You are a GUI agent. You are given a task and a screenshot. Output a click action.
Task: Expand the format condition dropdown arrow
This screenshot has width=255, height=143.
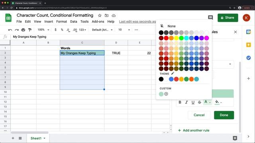pos(230,64)
